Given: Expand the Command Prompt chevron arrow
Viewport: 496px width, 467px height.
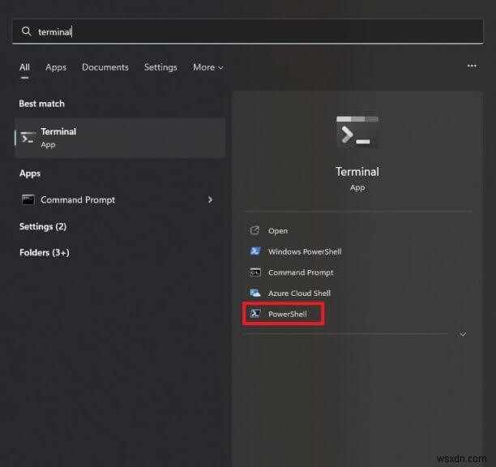Looking at the screenshot, I should pos(210,199).
